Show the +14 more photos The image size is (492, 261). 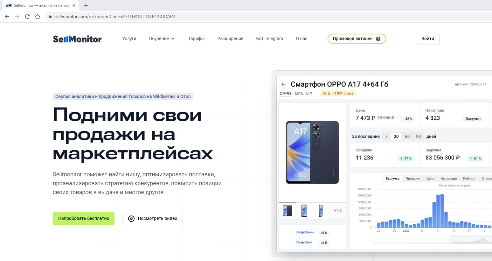click(338, 211)
